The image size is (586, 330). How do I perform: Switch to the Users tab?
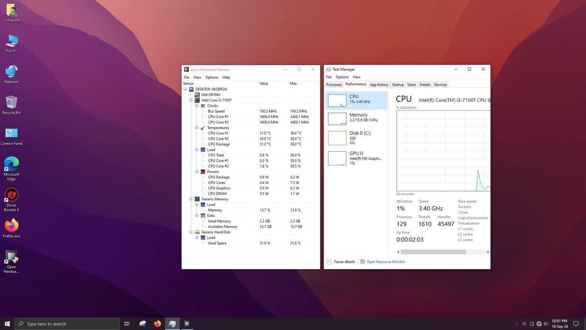(411, 85)
